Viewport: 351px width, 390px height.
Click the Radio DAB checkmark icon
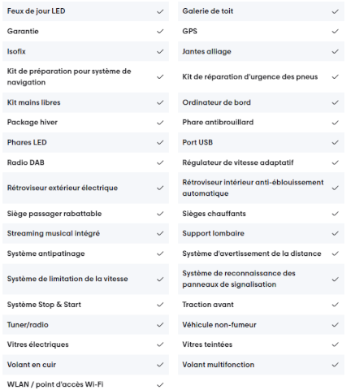point(160,162)
